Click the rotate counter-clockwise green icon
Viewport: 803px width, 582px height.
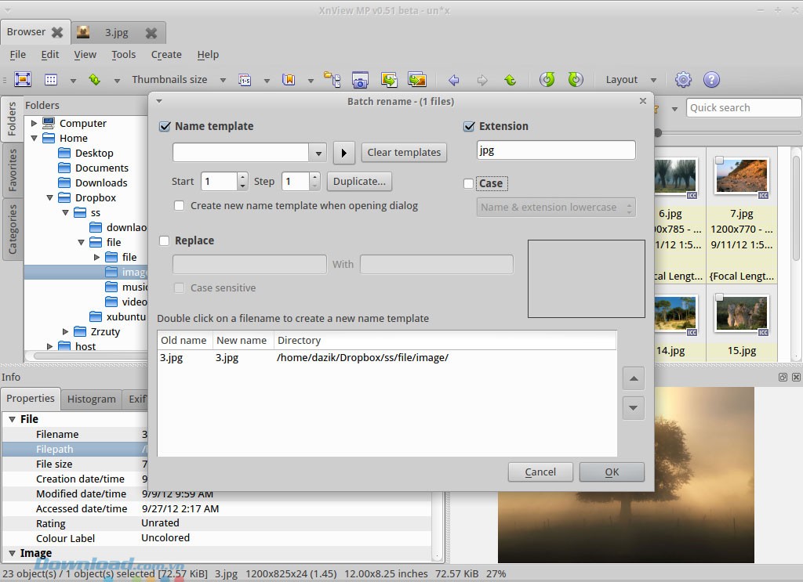547,80
